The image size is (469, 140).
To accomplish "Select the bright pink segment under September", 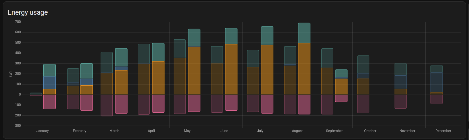I will coord(341,98).
